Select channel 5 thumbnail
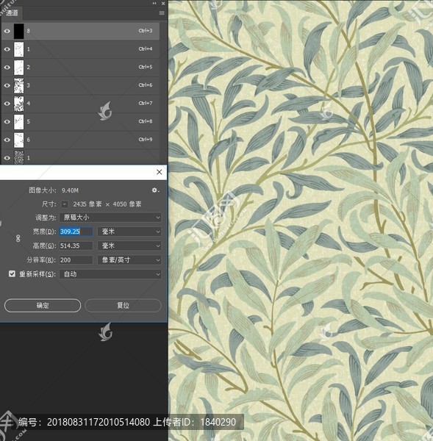The height and width of the screenshot is (441, 433). (19, 122)
